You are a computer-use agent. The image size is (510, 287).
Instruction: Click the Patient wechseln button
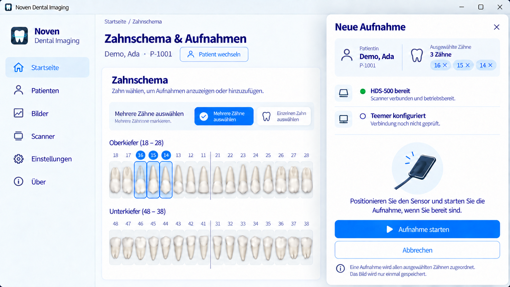coord(214,54)
